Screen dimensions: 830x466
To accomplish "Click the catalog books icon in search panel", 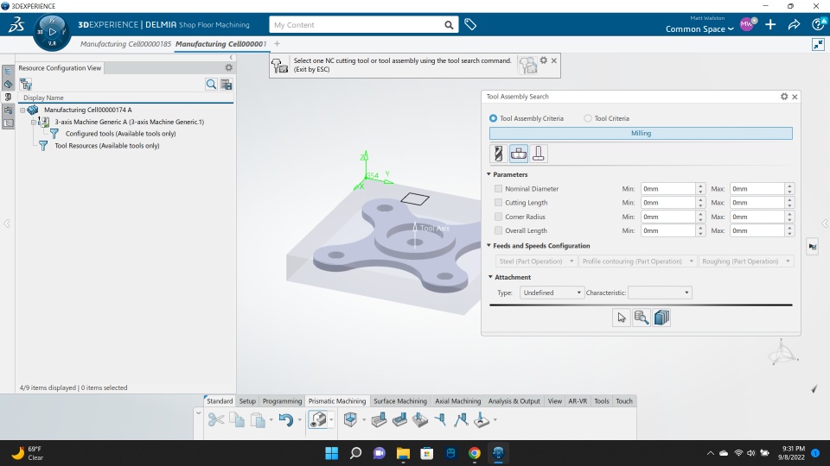I will 661,318.
